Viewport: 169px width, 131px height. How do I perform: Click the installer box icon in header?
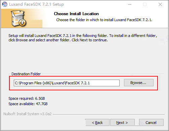pos(18,18)
